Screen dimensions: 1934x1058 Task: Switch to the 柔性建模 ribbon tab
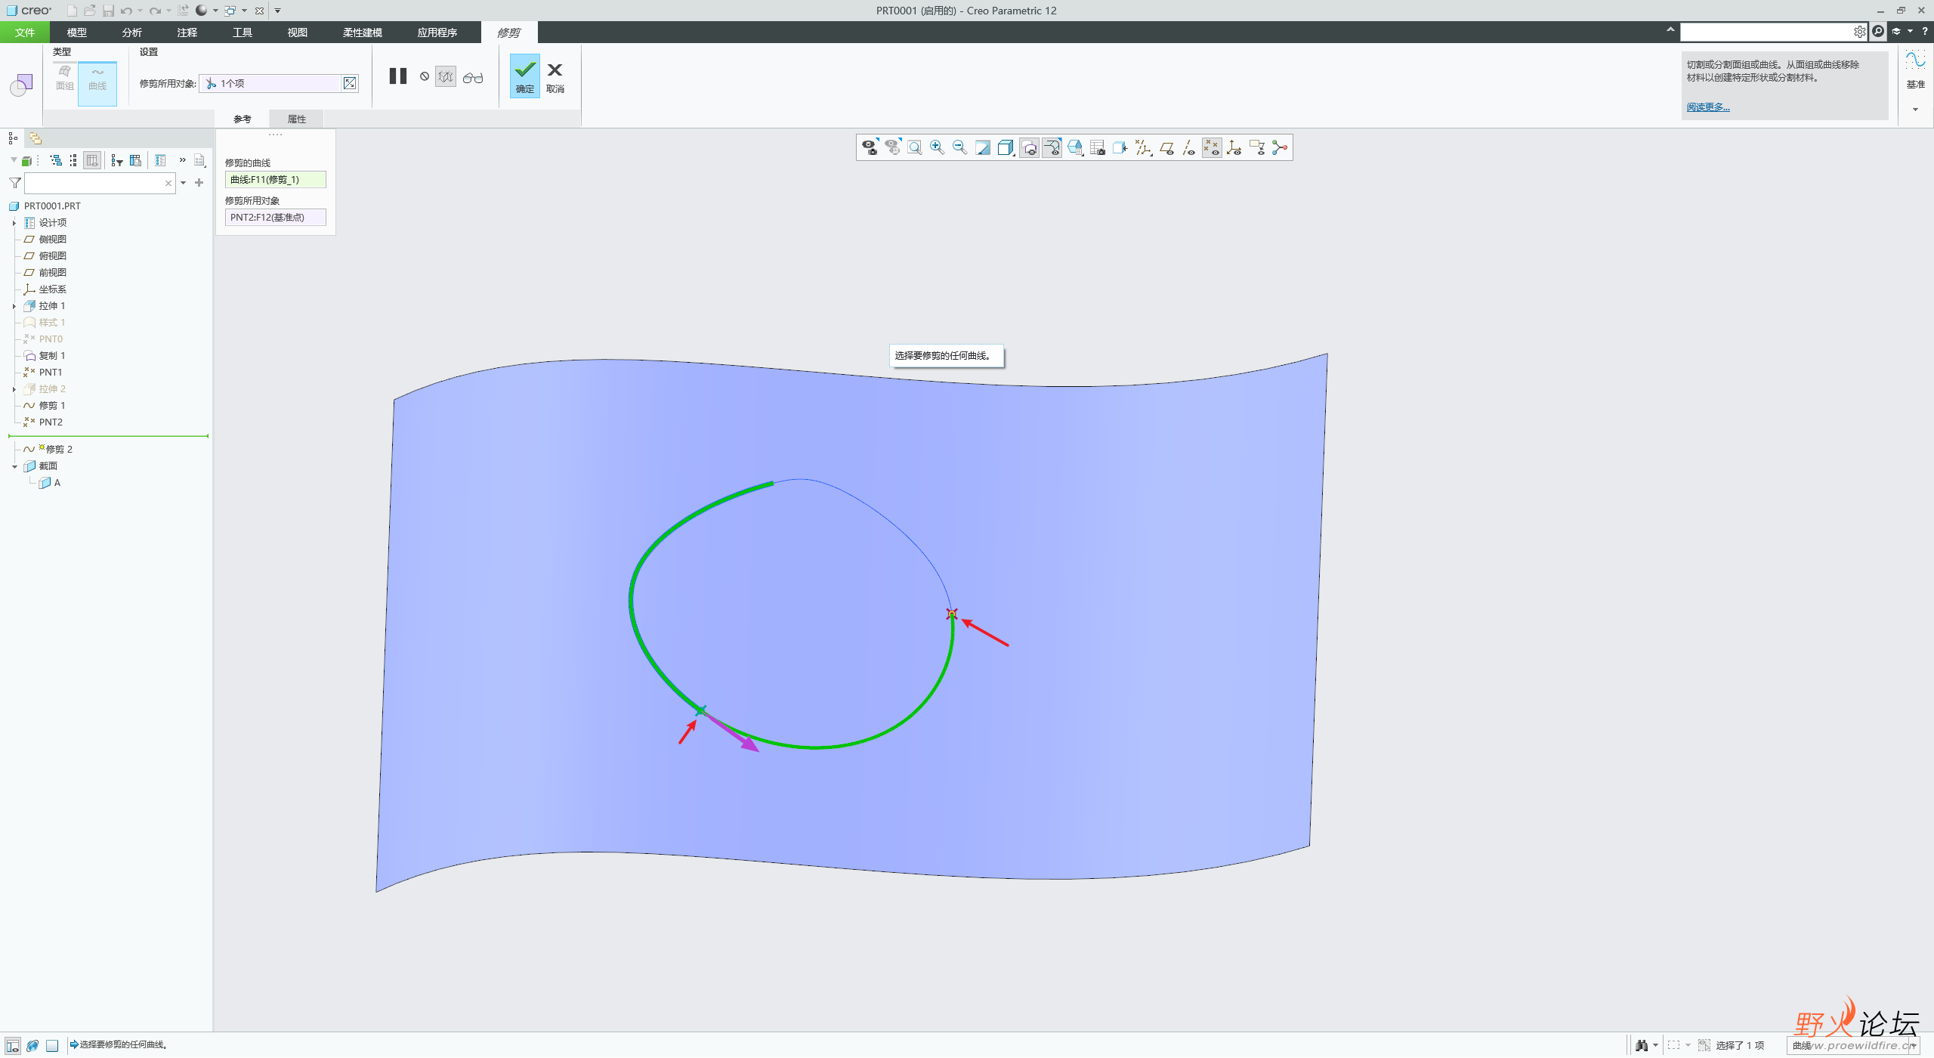pos(362,32)
